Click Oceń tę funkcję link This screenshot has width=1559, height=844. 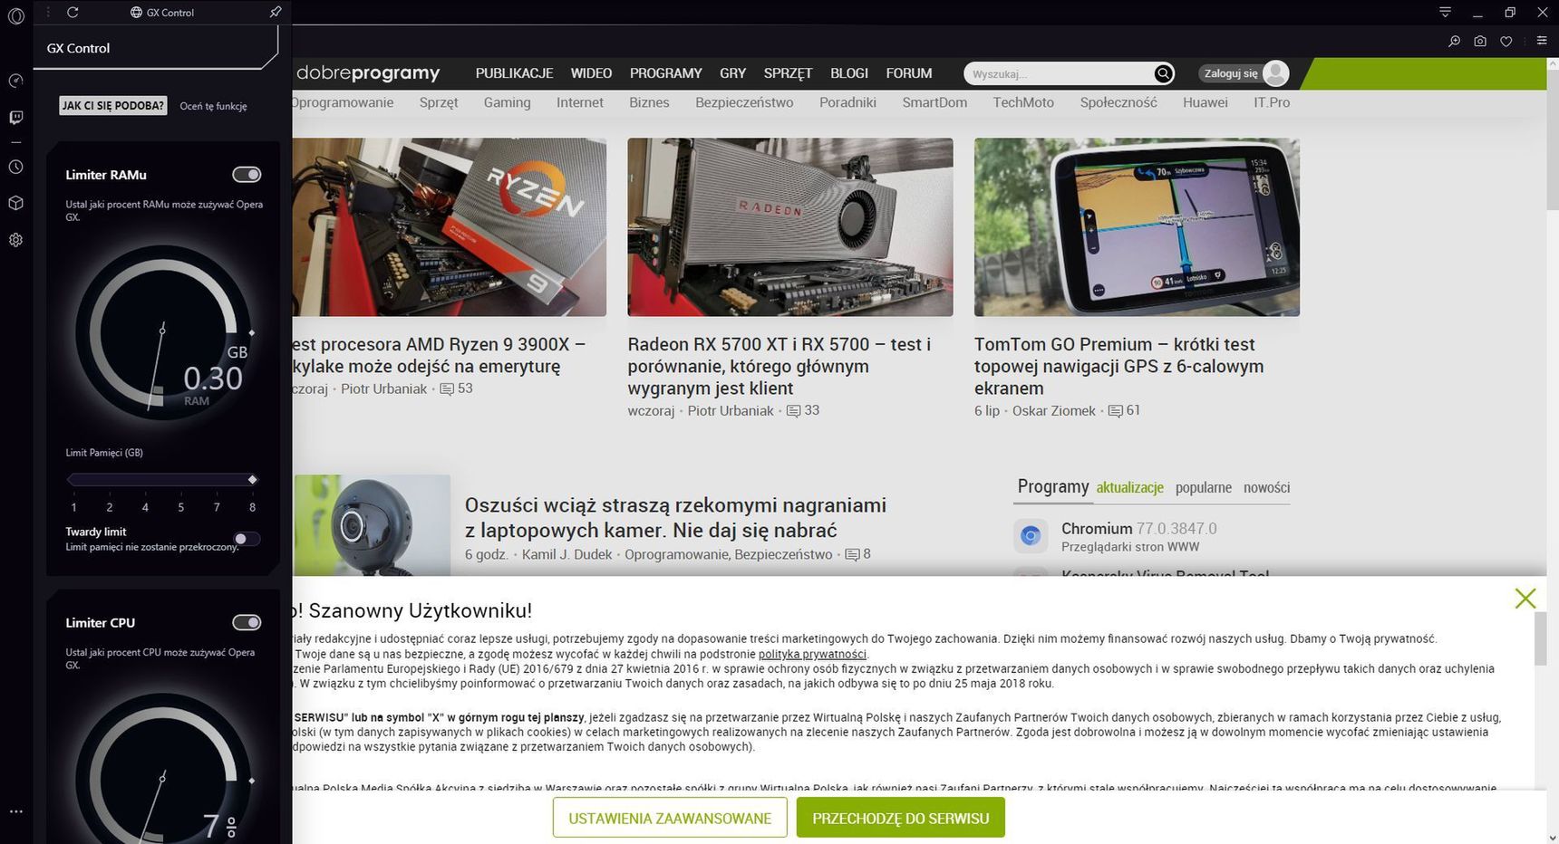pos(213,106)
